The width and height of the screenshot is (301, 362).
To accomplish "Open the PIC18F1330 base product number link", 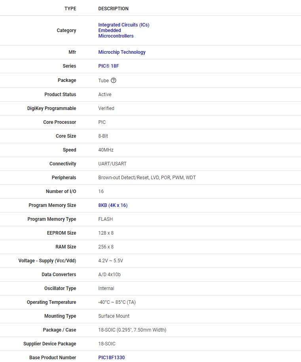I will point(112,358).
